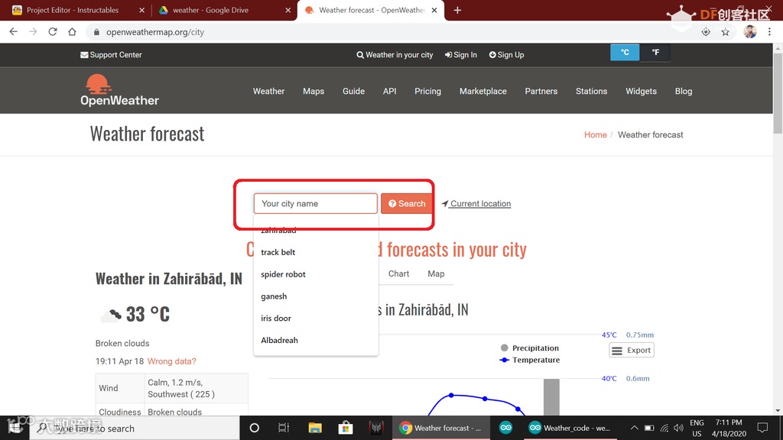Switch units to °F

(655, 53)
